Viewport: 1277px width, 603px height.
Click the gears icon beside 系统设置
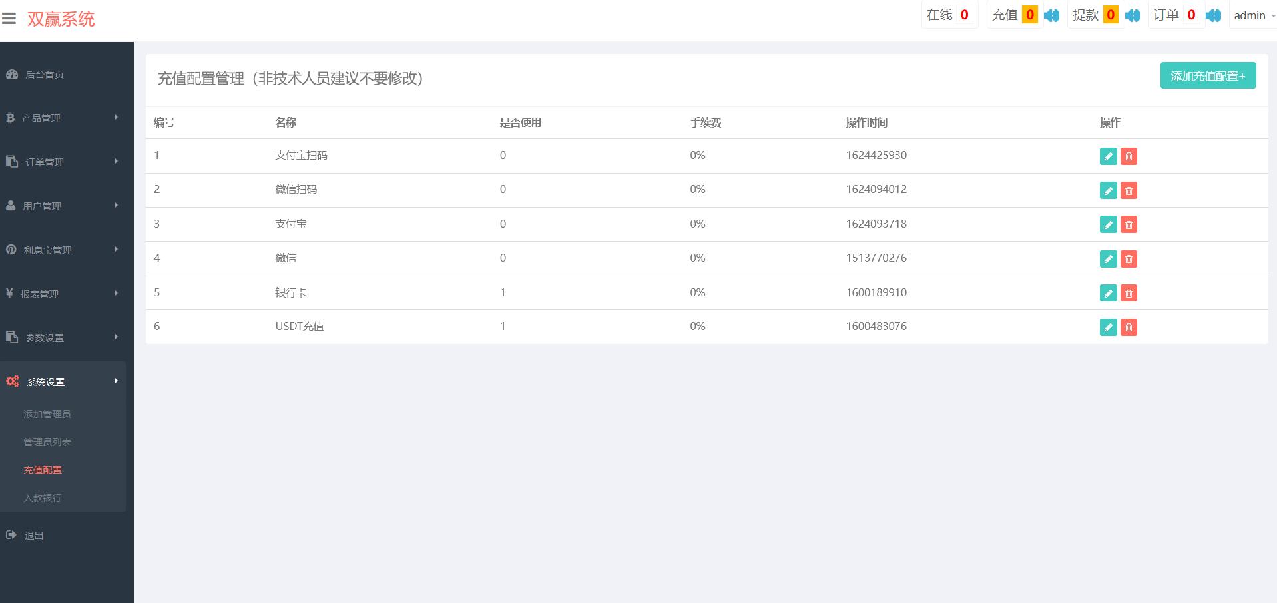click(x=13, y=381)
